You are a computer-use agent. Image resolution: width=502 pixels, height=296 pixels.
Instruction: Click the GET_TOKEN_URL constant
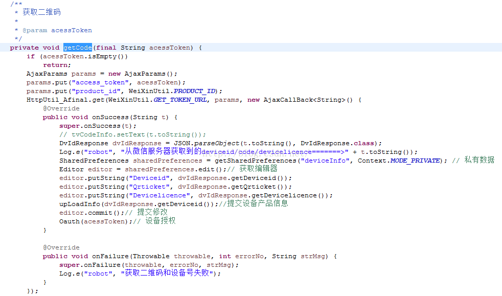pos(180,100)
